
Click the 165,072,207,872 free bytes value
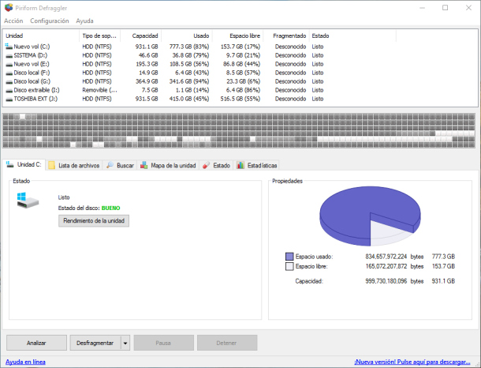(386, 266)
